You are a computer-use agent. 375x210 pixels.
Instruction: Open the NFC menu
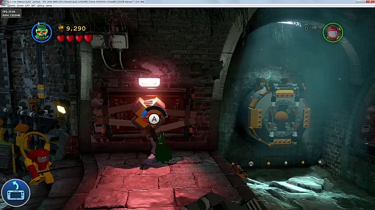33,5
